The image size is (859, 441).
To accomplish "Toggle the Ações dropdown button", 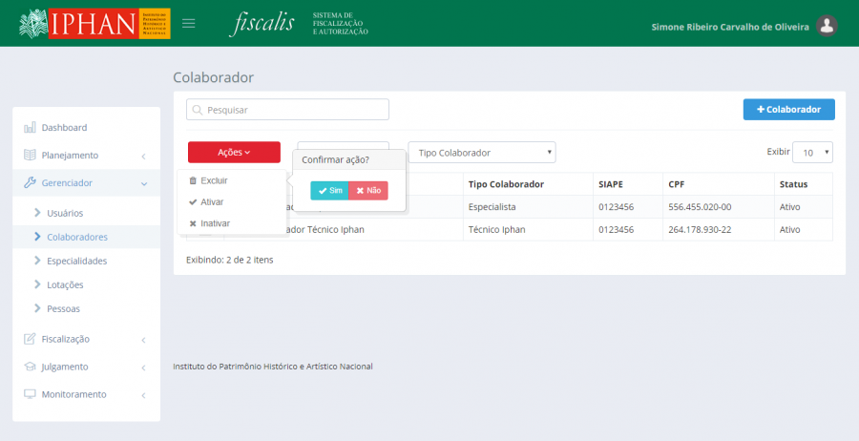I will 234,153.
